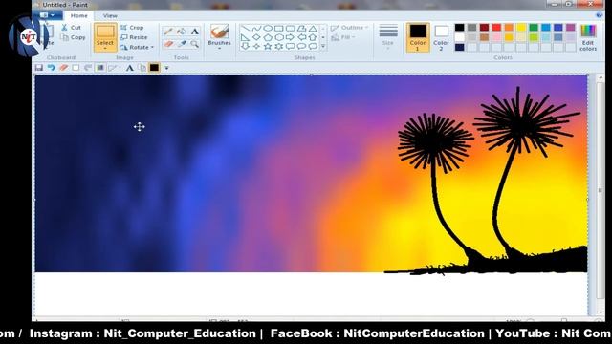Switch to the View ribbon tab
This screenshot has height=344, width=612.
point(110,15)
